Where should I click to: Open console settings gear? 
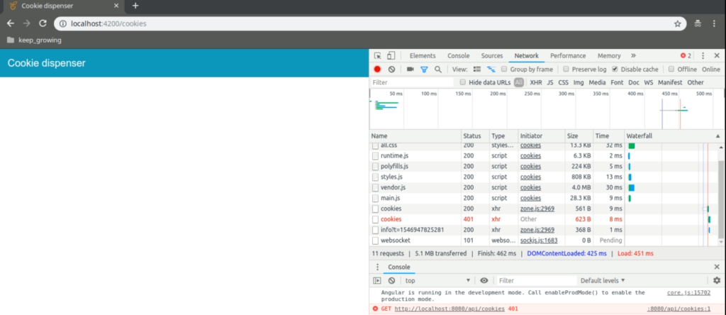[716, 281]
